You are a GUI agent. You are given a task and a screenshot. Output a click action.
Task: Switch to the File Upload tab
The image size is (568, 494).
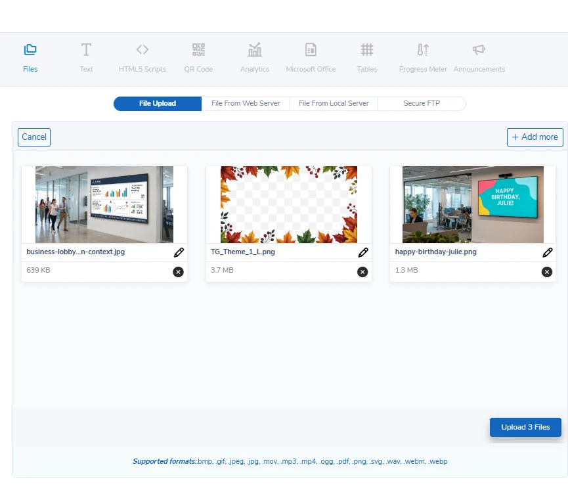[x=158, y=104]
